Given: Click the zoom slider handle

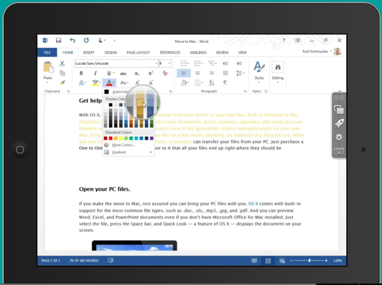Looking at the screenshot, I should (309, 260).
